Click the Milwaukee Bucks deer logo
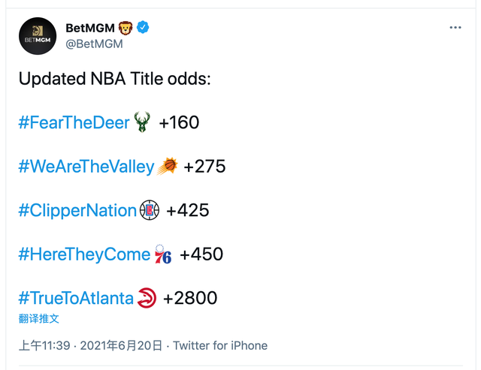The image size is (481, 370). [x=142, y=122]
